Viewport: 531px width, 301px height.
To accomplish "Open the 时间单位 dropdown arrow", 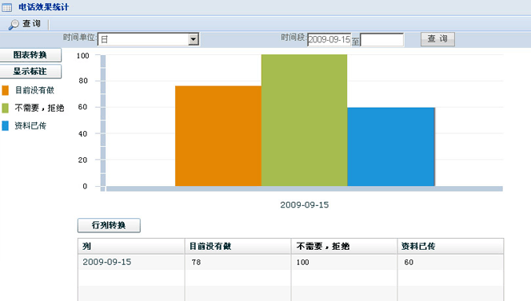I will pos(193,39).
